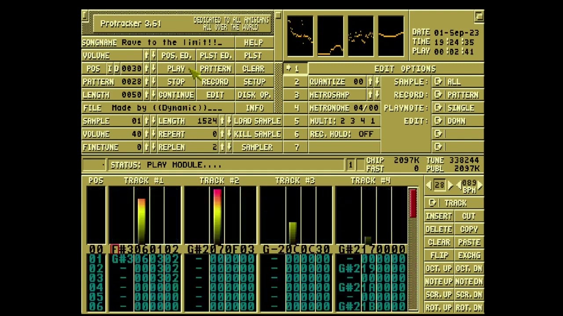Image resolution: width=563 pixels, height=316 pixels.
Task: Click the song VOLUME down arrow
Action: point(153,56)
